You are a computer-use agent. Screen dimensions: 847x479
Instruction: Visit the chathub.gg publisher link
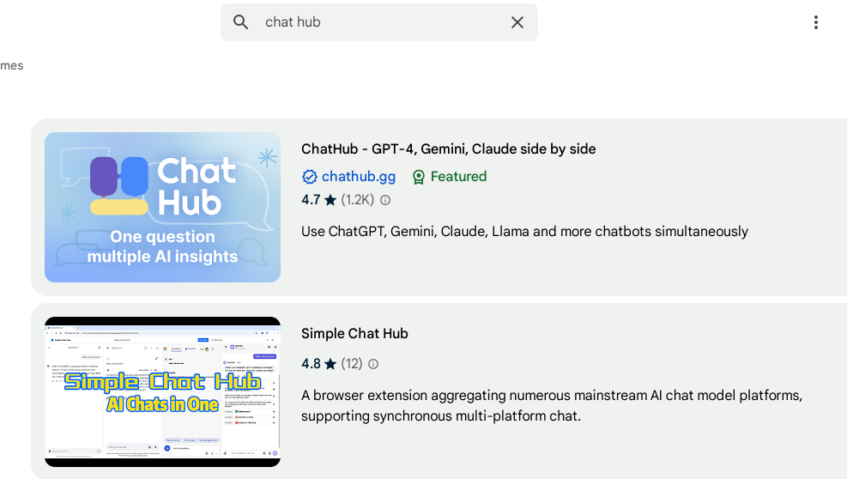(359, 177)
